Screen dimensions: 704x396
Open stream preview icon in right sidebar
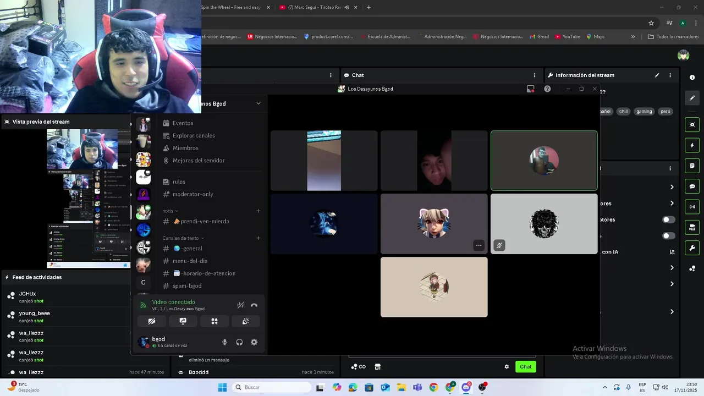pos(692,125)
